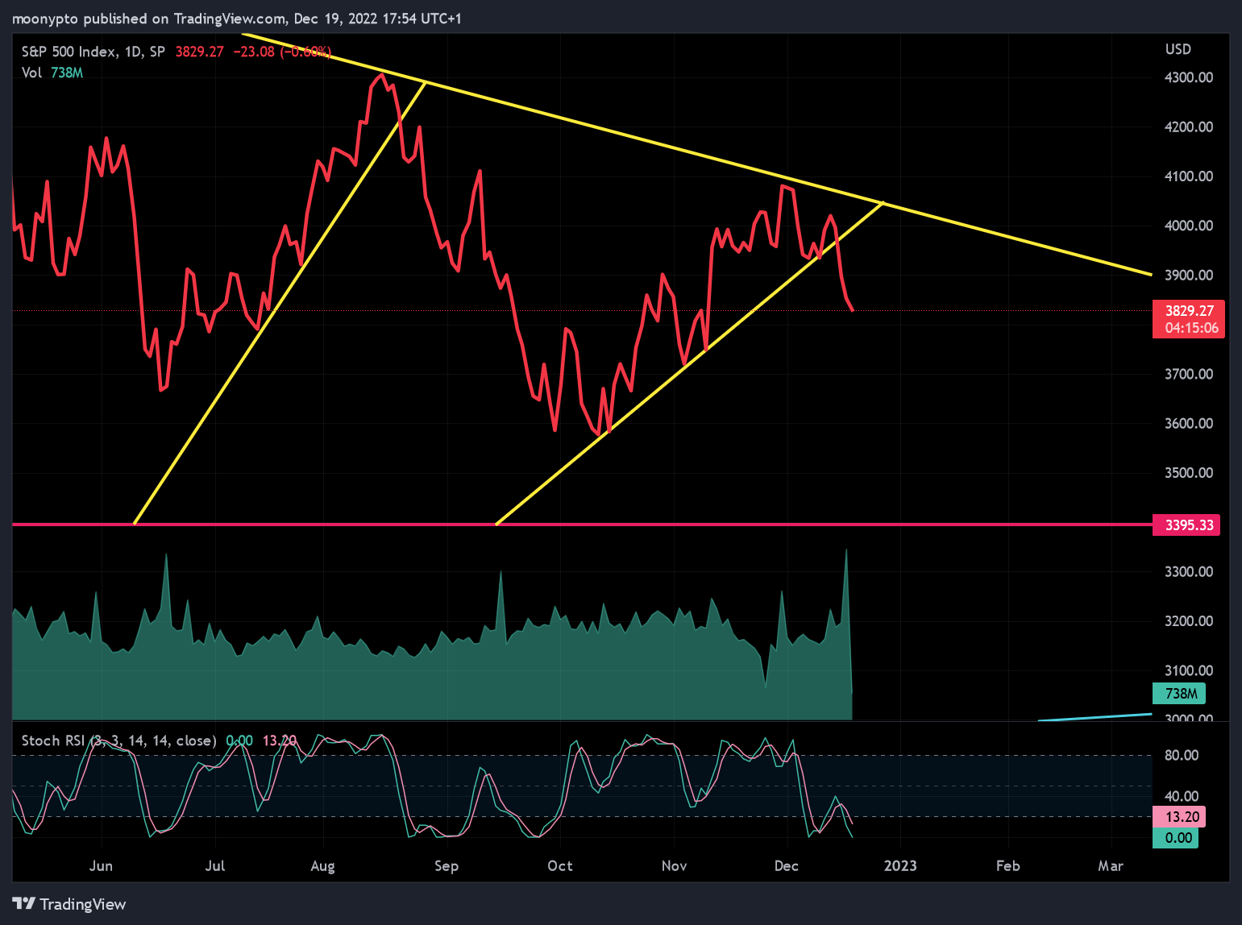Click the Mar label on the time axis
The width and height of the screenshot is (1242, 925).
click(1111, 866)
